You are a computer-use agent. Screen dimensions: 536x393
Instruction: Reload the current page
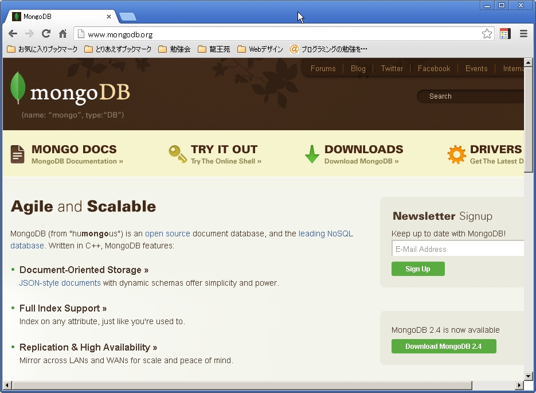coord(46,33)
